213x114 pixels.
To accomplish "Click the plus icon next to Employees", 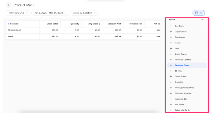I will pyautogui.click(x=171, y=37).
